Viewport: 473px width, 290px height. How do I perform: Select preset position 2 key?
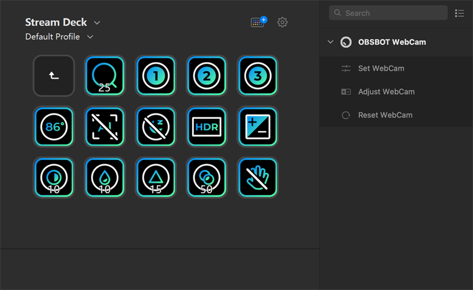click(x=206, y=76)
